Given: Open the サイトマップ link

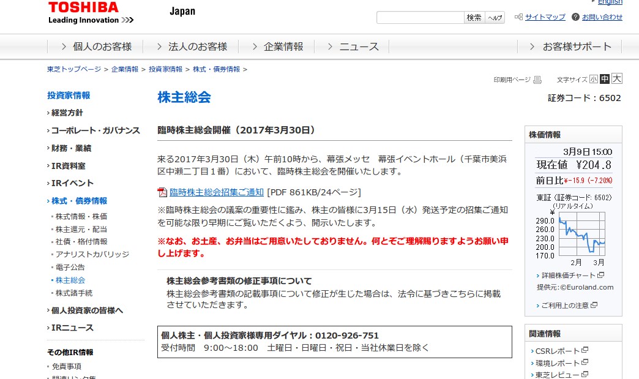Looking at the screenshot, I should pyautogui.click(x=545, y=17).
